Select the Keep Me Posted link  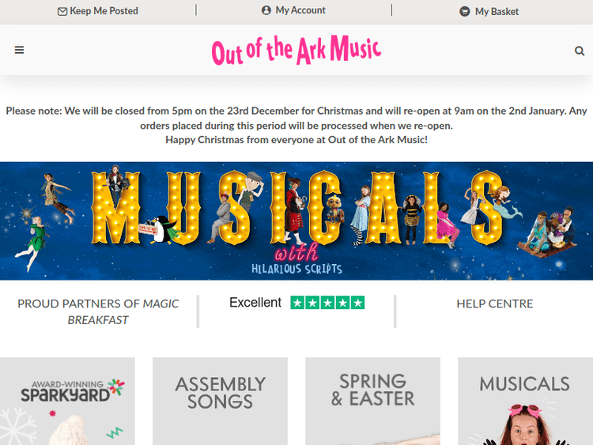click(x=104, y=11)
